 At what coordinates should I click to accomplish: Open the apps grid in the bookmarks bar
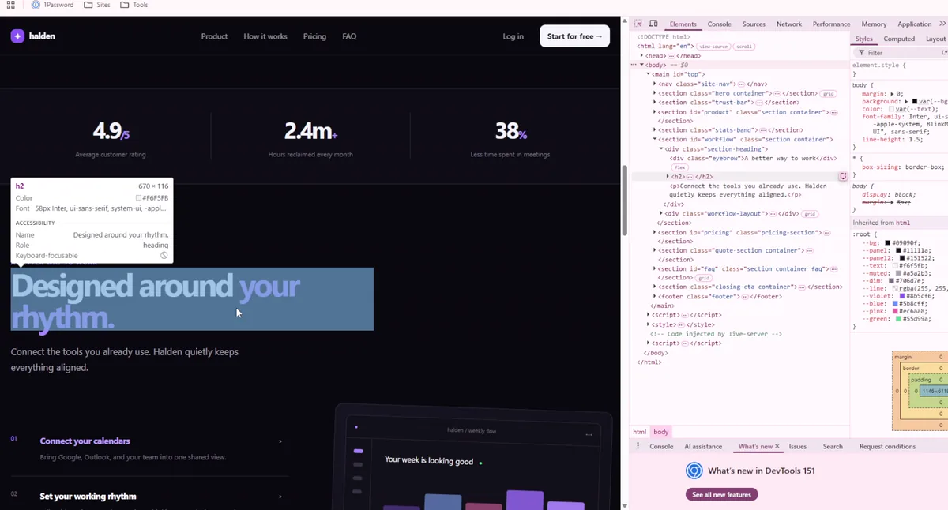point(11,5)
